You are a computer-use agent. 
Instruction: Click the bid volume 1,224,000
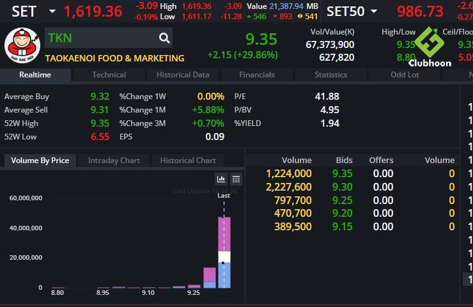289,173
